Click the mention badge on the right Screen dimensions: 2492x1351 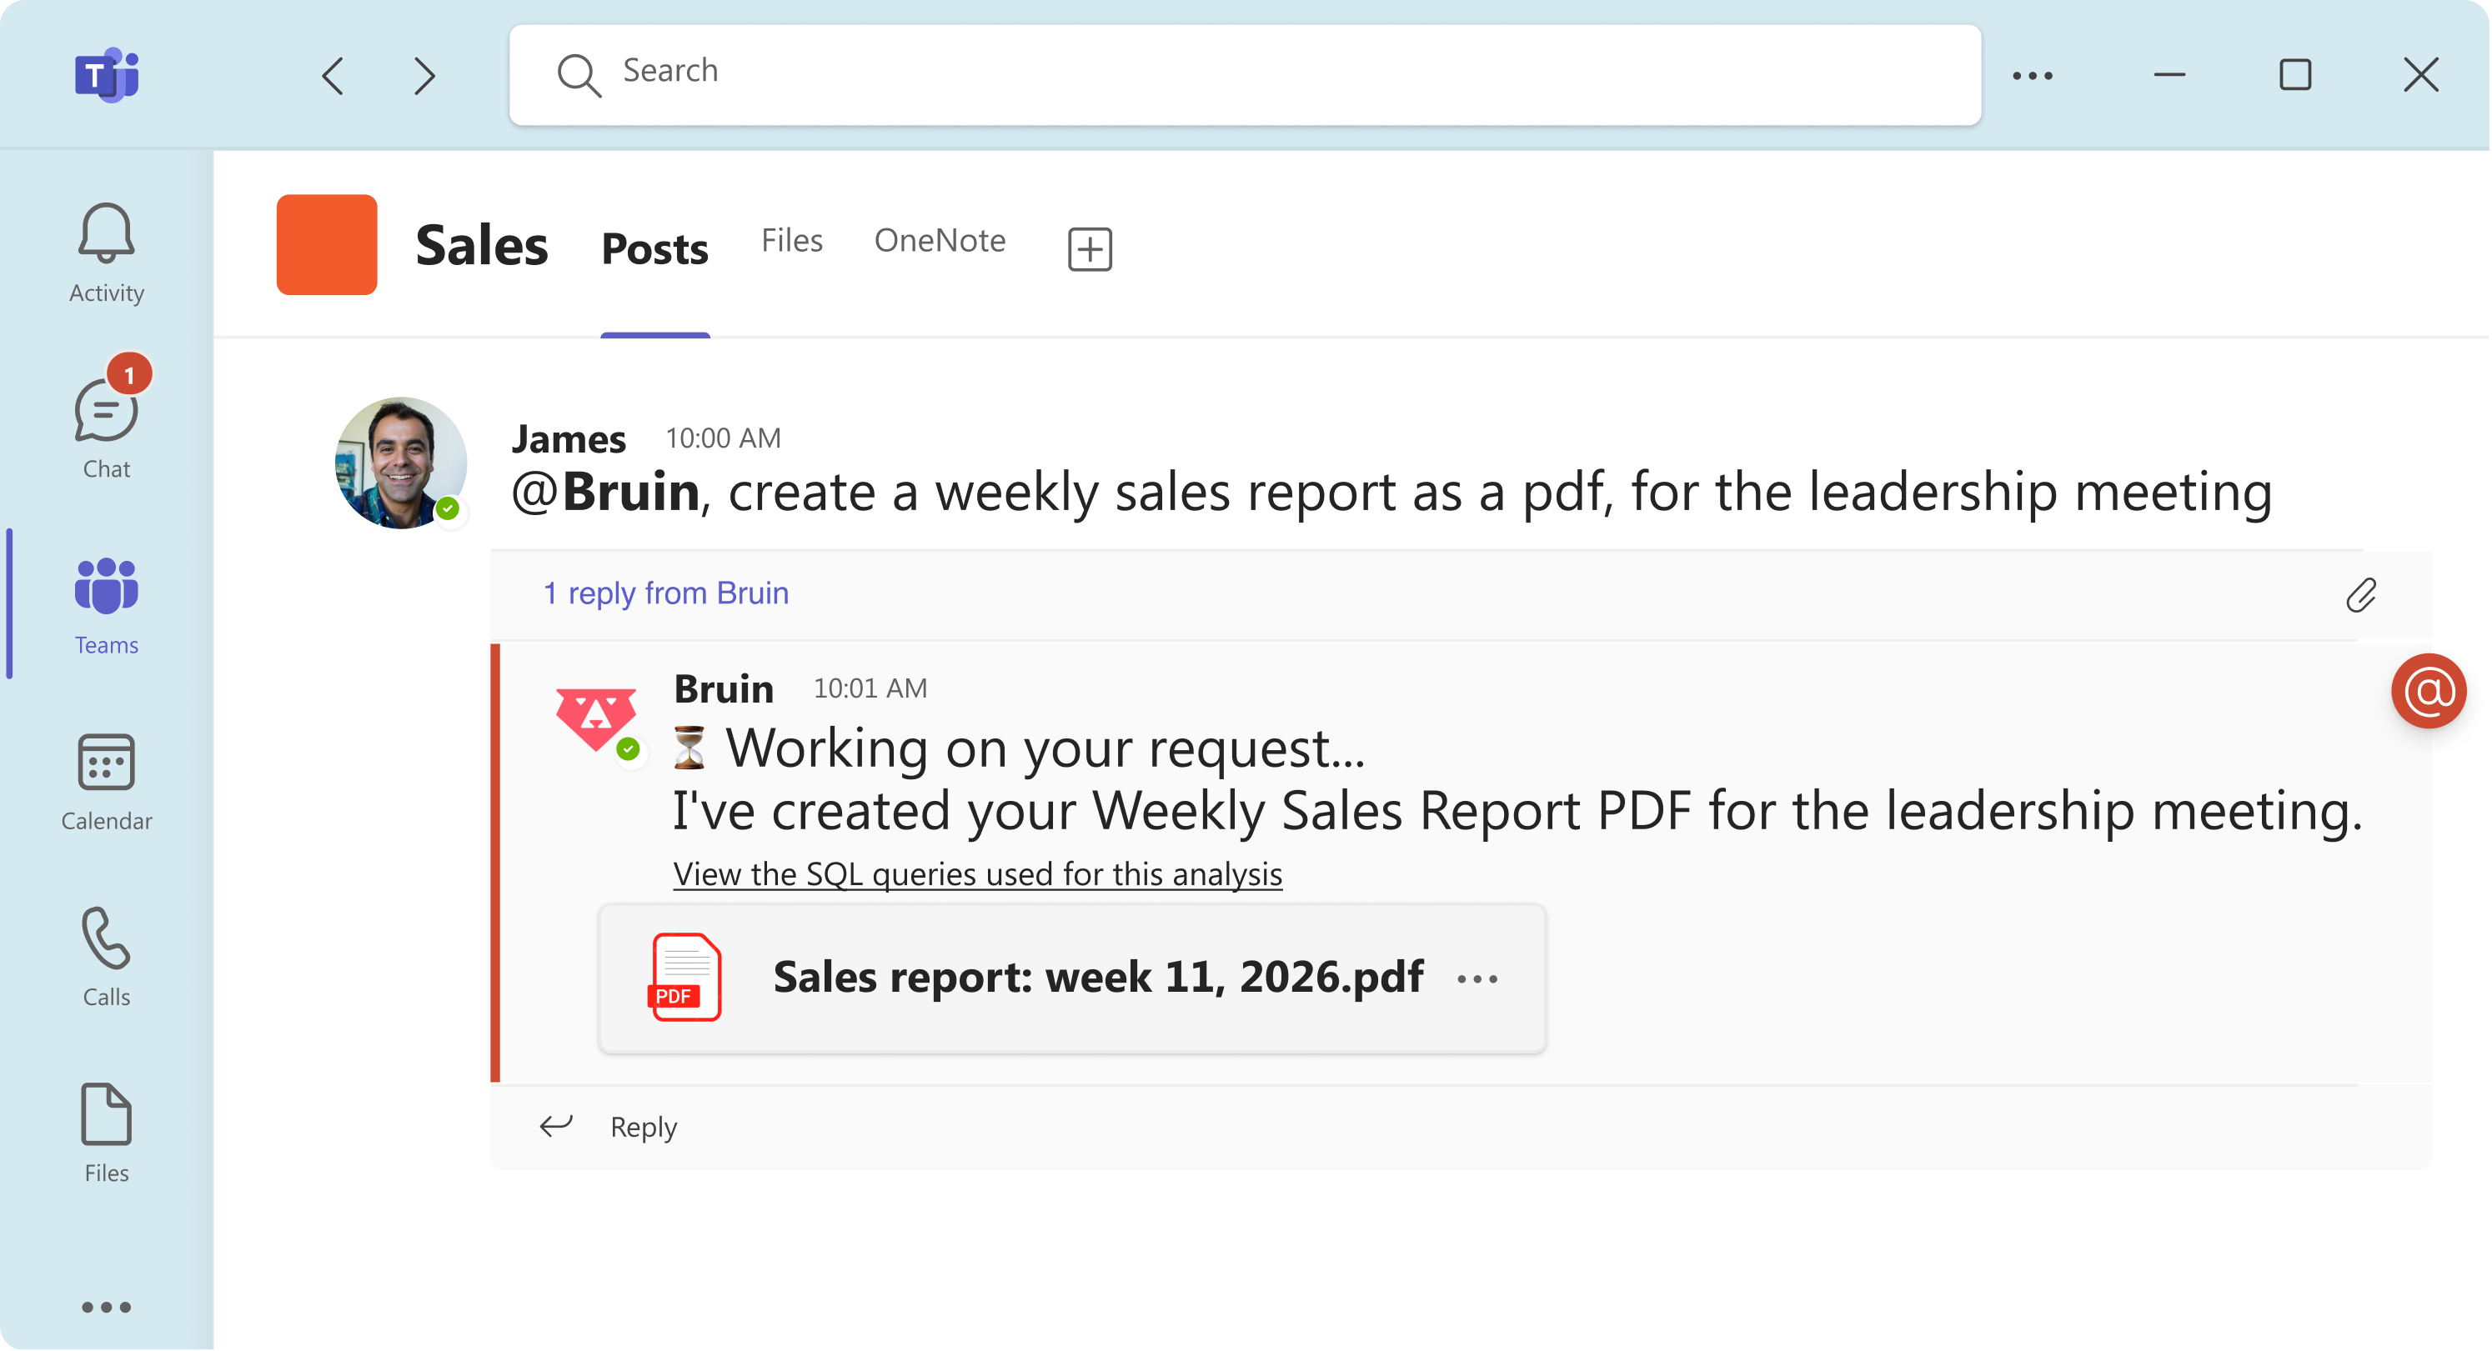pyautogui.click(x=2429, y=690)
